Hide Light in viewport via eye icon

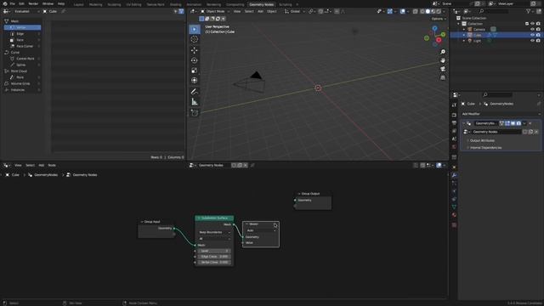coord(532,41)
